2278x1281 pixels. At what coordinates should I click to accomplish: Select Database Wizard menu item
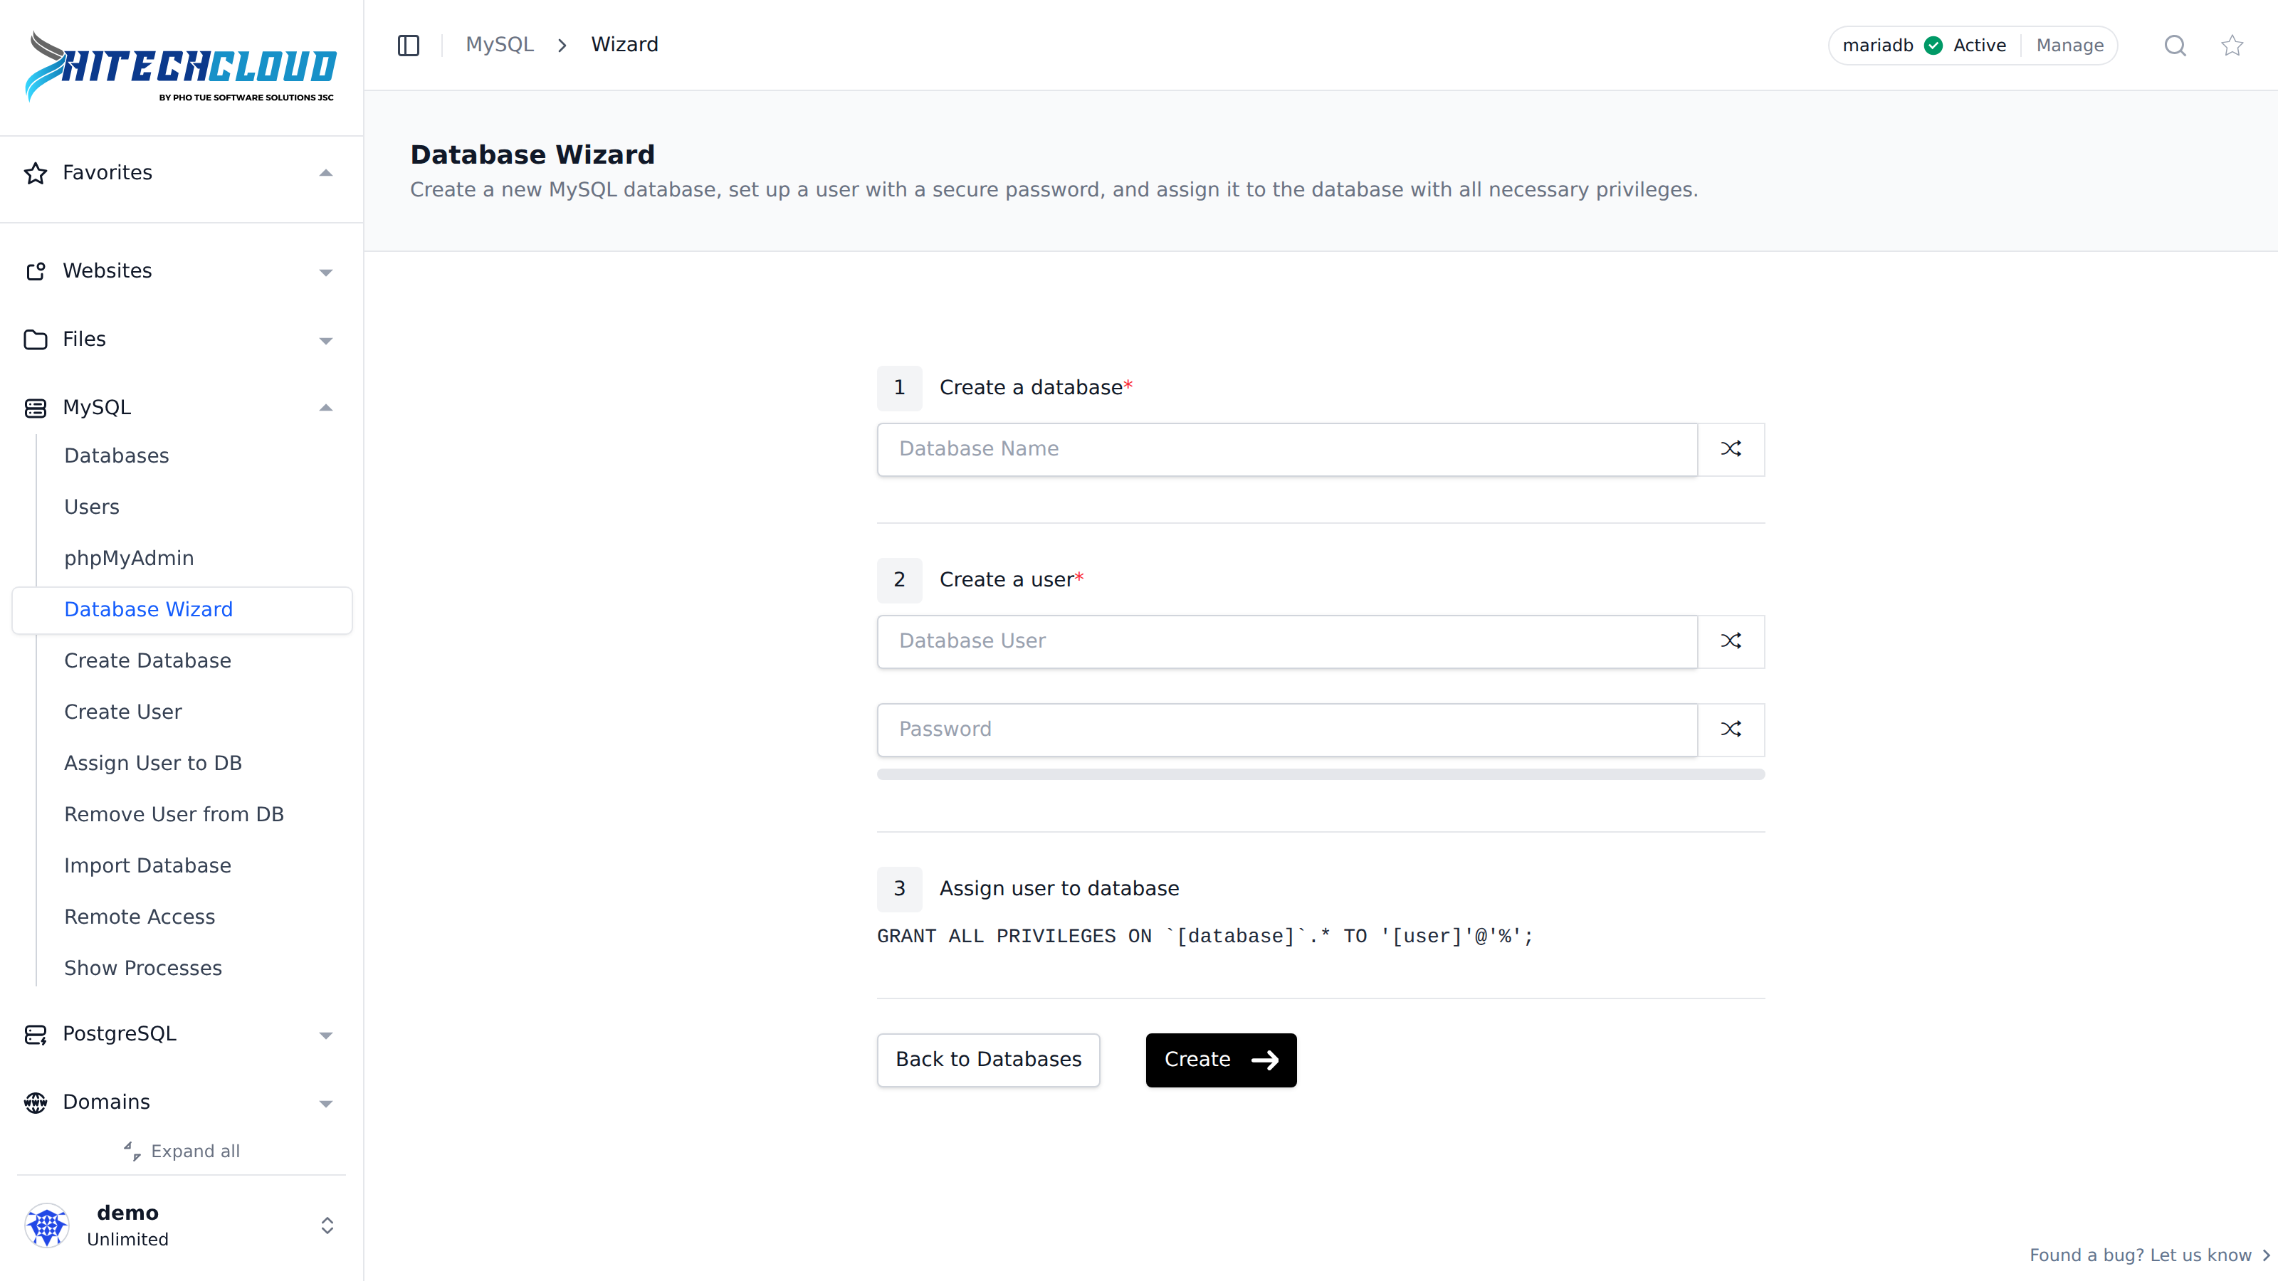click(182, 610)
